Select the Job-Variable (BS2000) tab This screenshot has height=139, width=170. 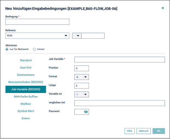point(26,89)
